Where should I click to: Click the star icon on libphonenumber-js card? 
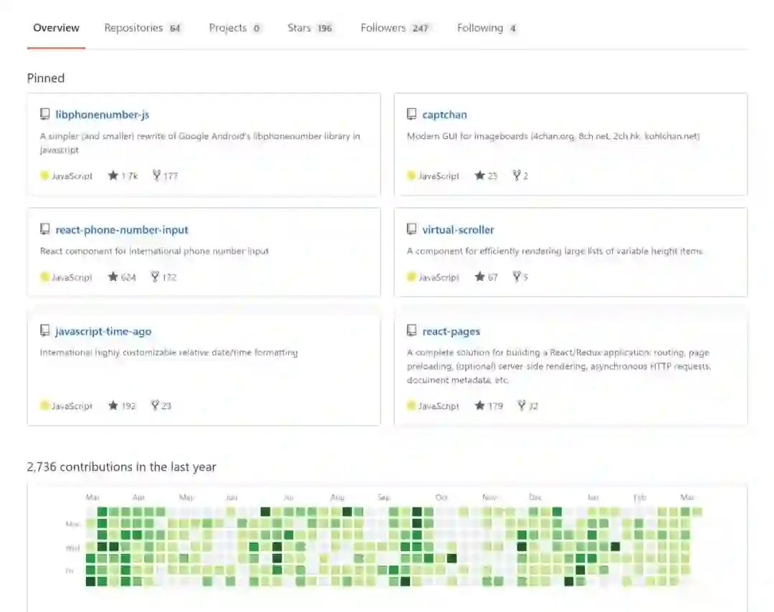113,176
